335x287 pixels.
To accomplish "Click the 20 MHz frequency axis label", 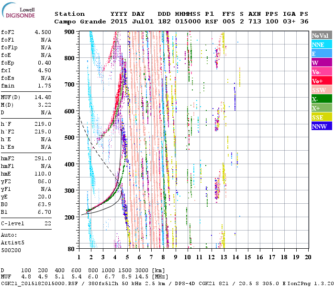I will 308,257.
